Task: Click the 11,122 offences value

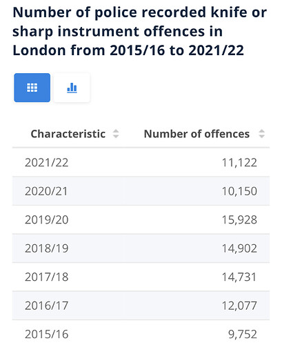Action: pos(239,163)
